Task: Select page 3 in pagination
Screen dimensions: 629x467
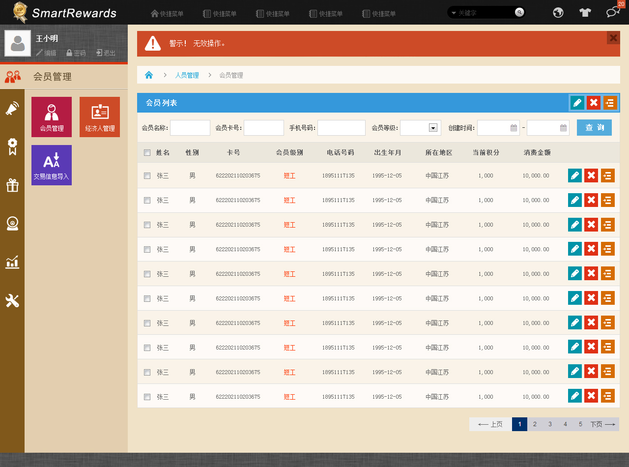Action: click(550, 424)
